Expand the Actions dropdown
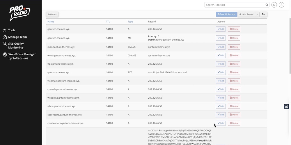291x145 pixels. point(52,14)
